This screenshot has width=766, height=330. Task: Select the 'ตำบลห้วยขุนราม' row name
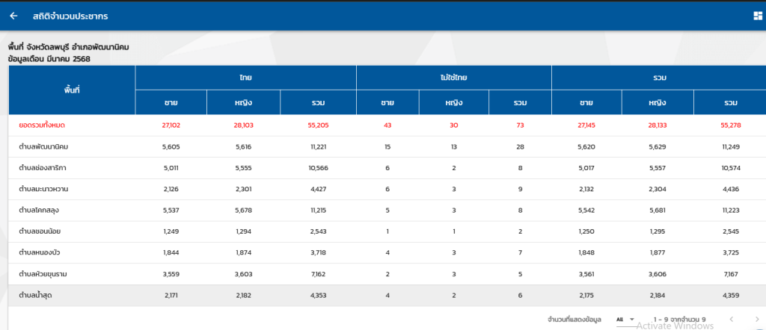[x=46, y=274]
